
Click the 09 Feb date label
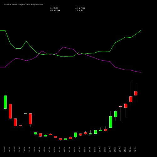(55, 149)
